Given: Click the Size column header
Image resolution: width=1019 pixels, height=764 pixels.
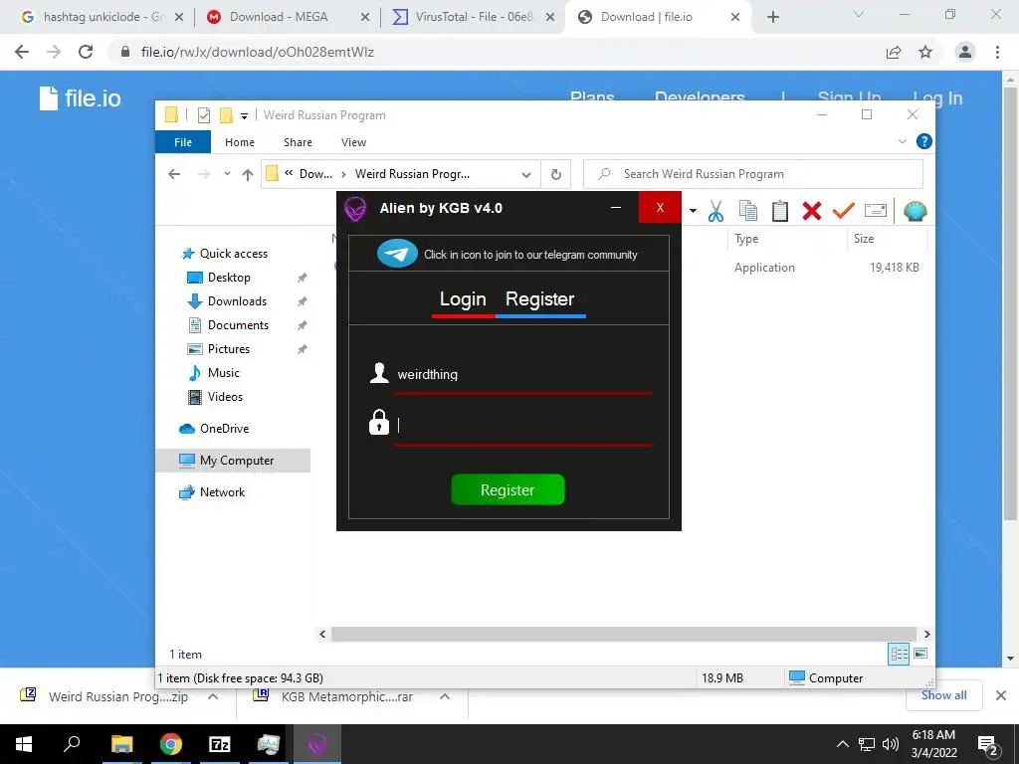Looking at the screenshot, I should tap(887, 239).
